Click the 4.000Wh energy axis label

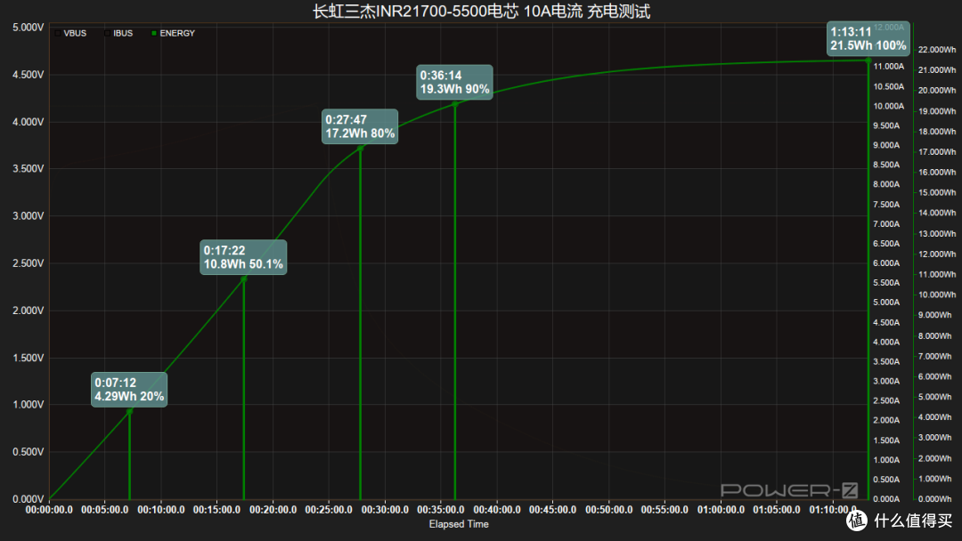click(935, 417)
